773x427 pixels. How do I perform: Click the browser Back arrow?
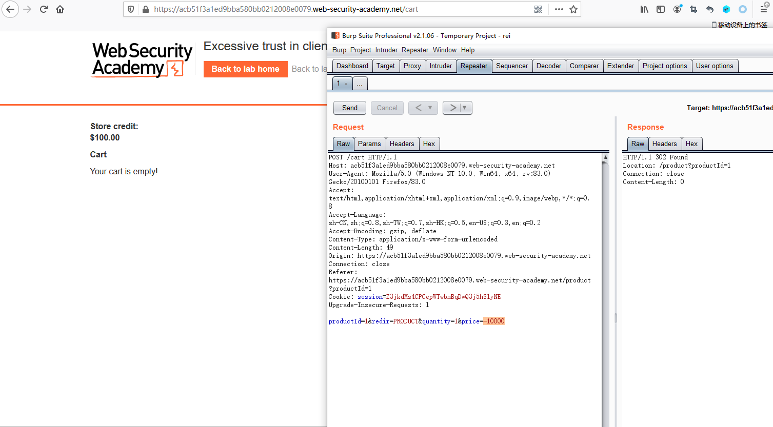10,9
